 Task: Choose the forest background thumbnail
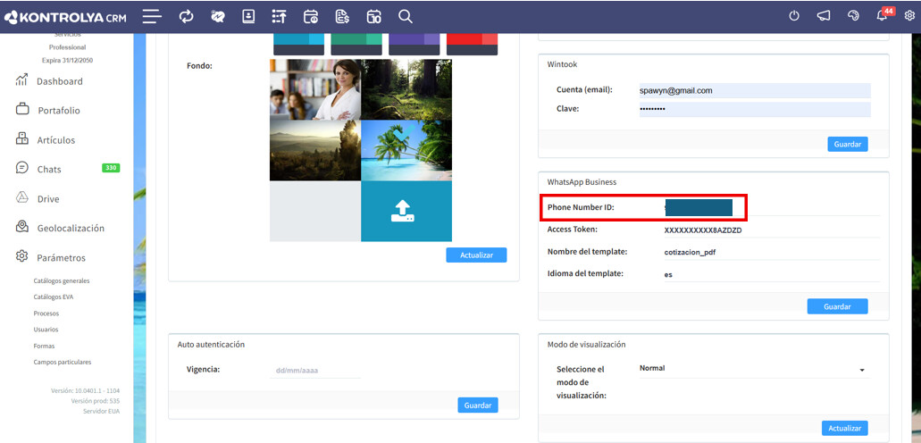tap(406, 90)
